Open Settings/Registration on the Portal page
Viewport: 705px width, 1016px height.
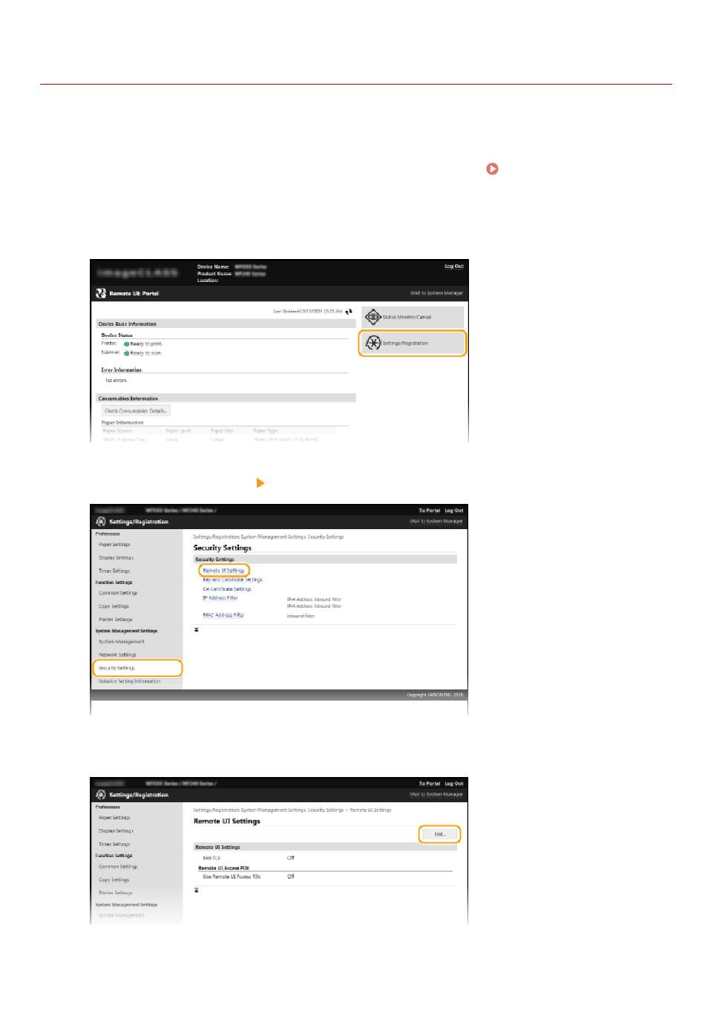point(413,344)
